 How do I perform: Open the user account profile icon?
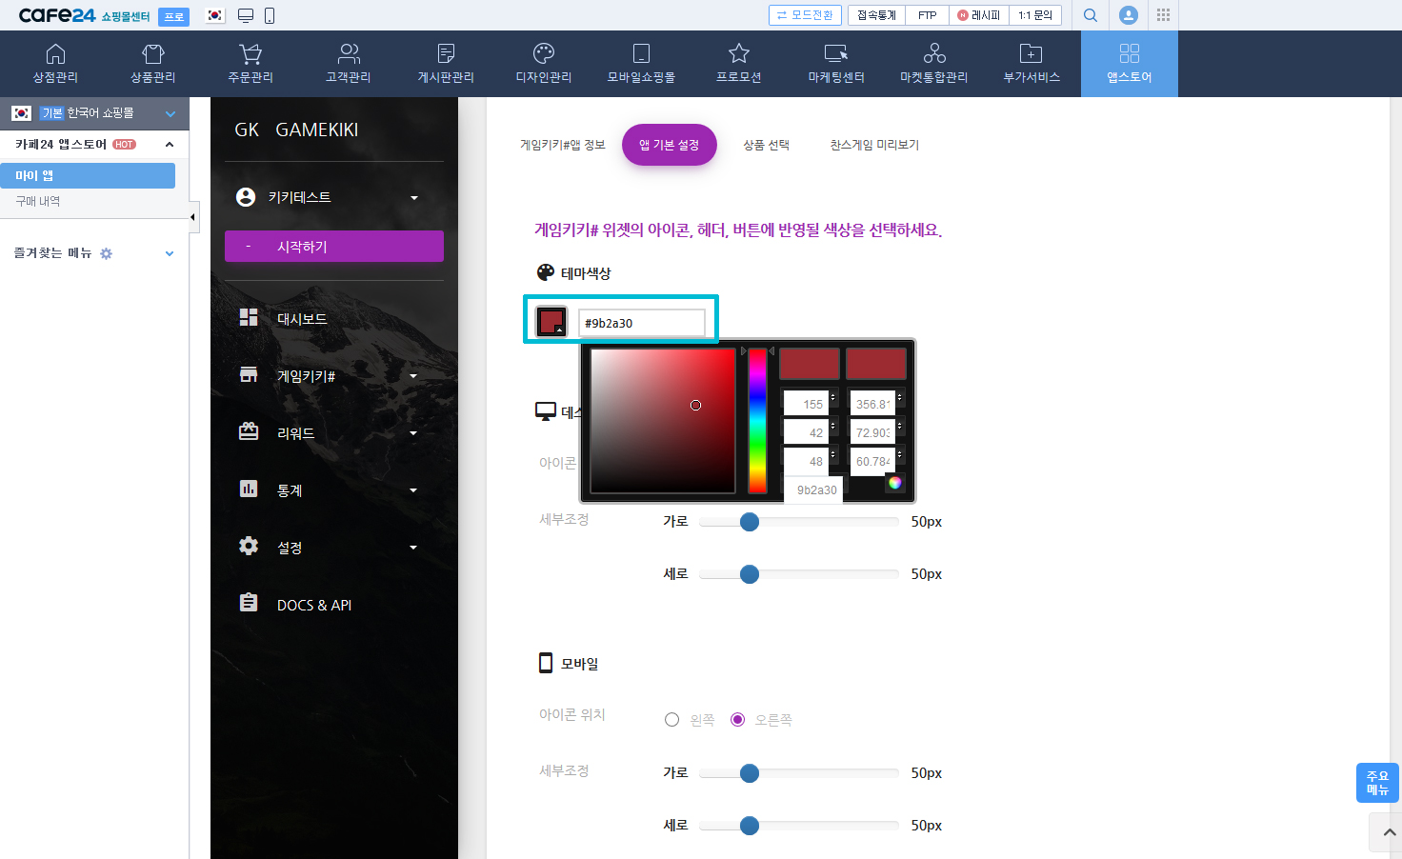pyautogui.click(x=1128, y=15)
